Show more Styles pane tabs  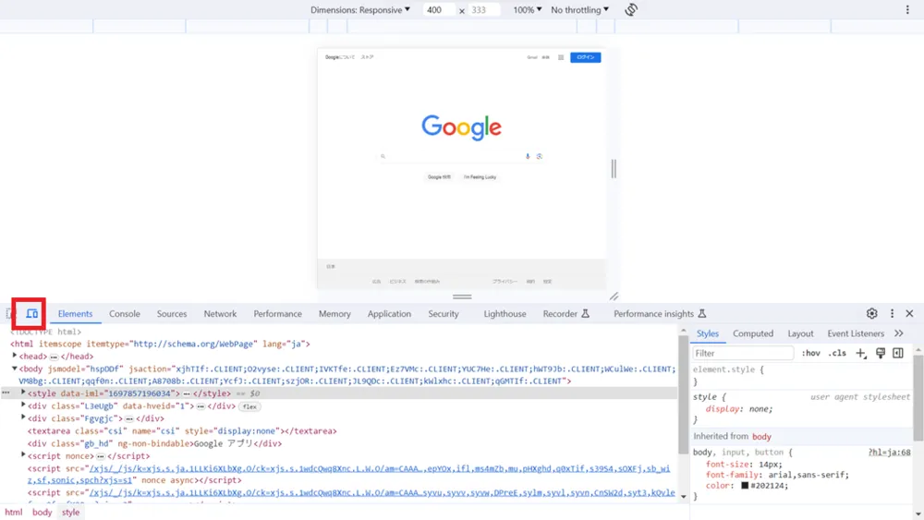point(899,333)
